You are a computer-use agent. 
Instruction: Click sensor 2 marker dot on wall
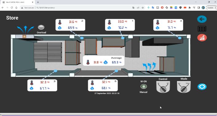pyautogui.click(x=82, y=38)
